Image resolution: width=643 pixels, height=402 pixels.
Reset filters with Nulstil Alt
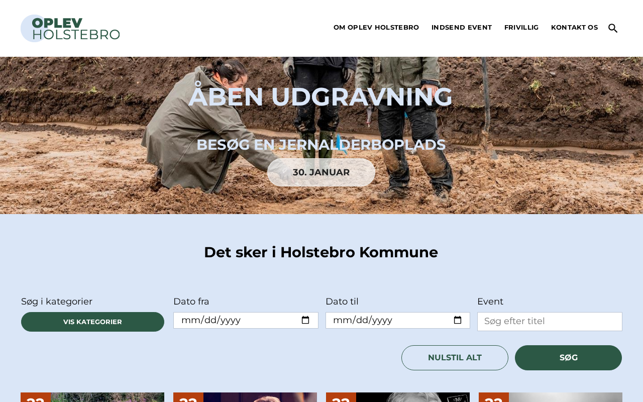[x=455, y=358]
